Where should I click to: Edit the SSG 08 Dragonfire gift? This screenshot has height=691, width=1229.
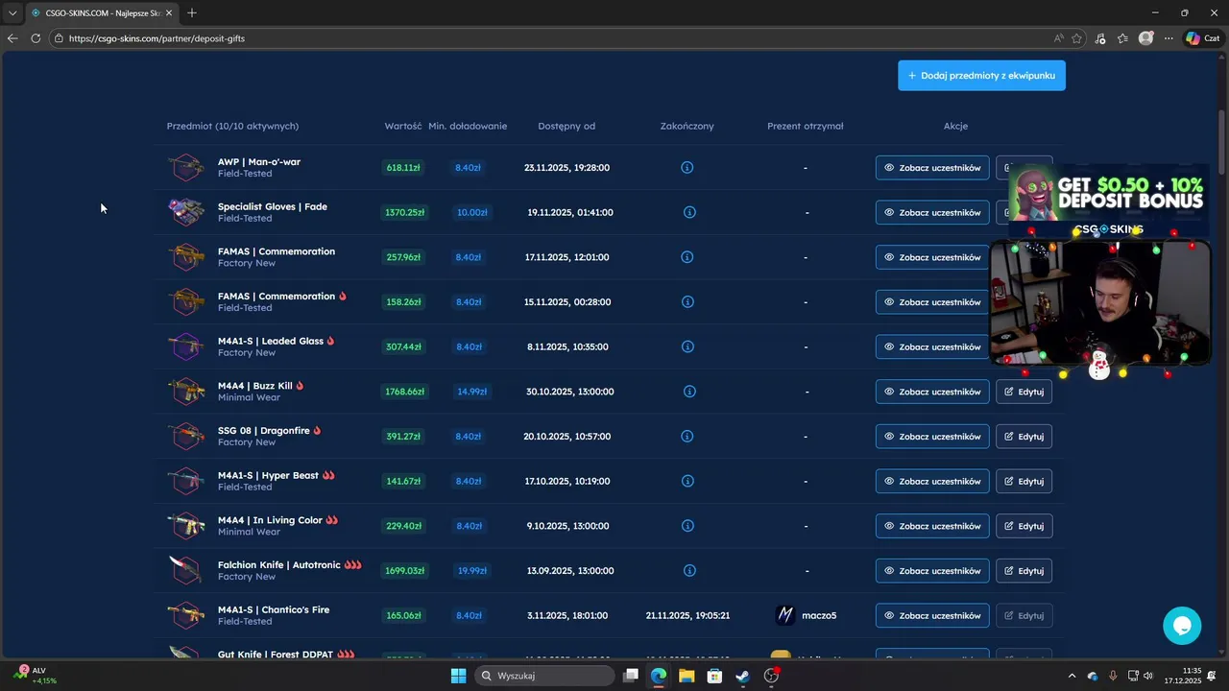click(x=1024, y=436)
